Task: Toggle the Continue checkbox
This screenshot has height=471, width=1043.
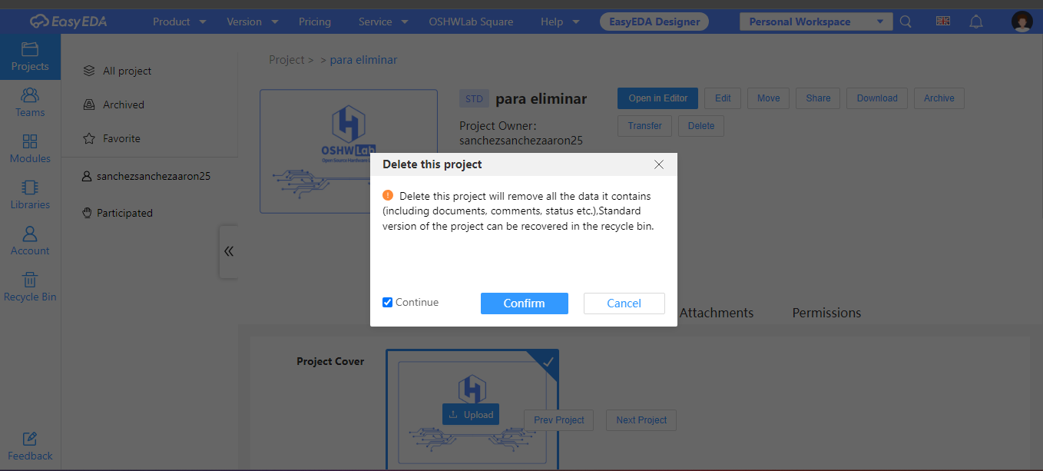Action: point(388,303)
